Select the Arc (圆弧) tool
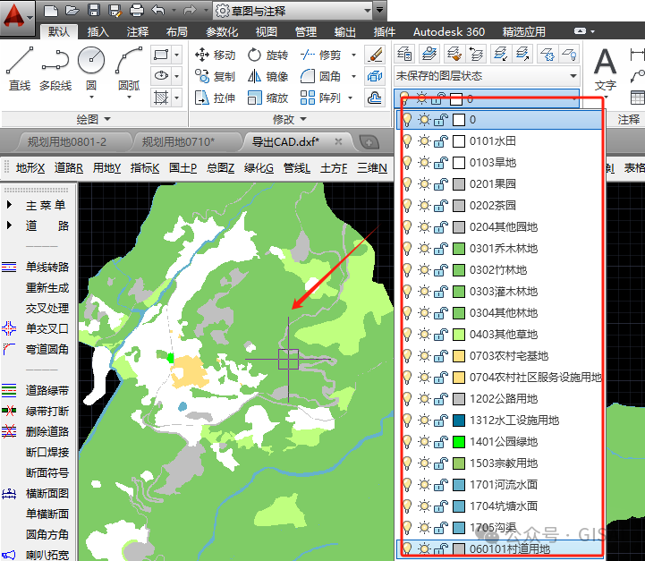Viewport: 645px width, 561px height. tap(129, 69)
